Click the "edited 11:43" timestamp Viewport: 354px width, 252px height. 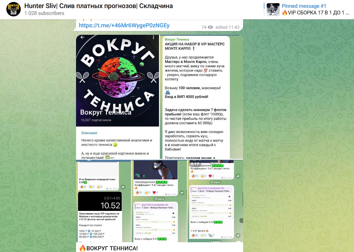[228, 27]
